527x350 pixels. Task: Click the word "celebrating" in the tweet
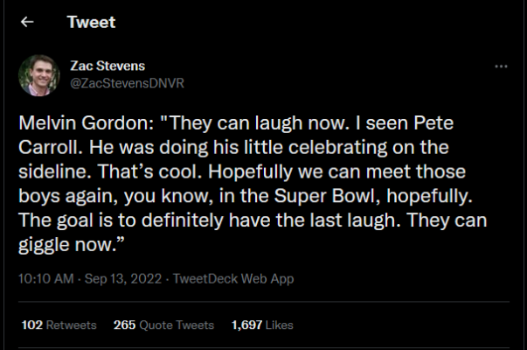click(337, 147)
